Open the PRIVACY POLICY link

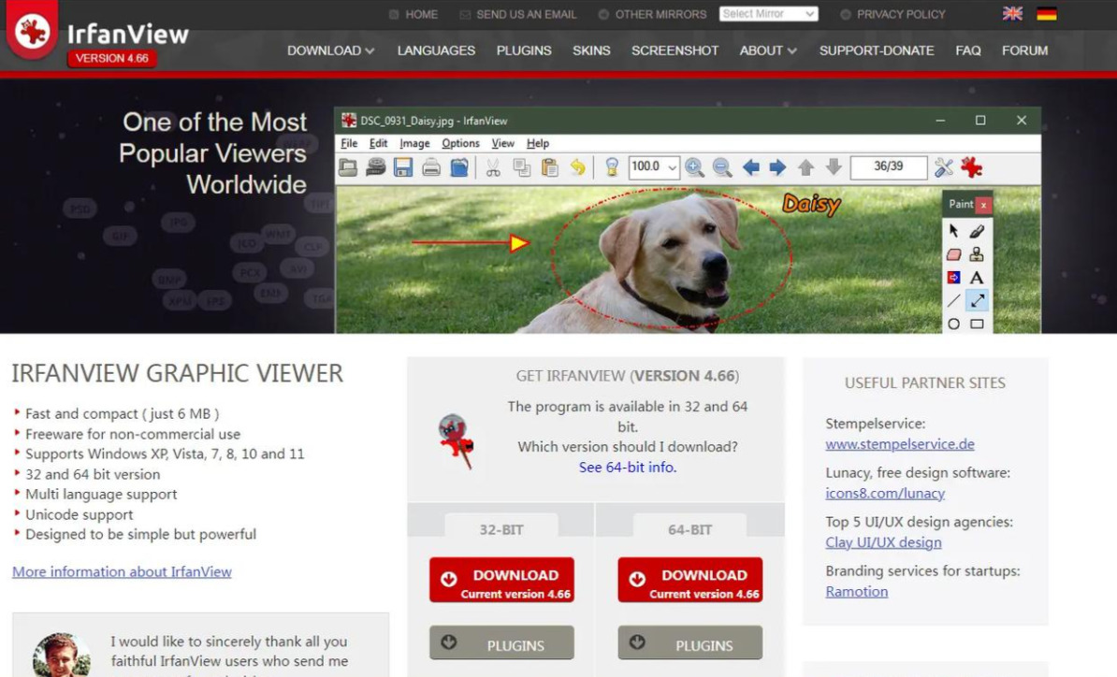click(901, 14)
